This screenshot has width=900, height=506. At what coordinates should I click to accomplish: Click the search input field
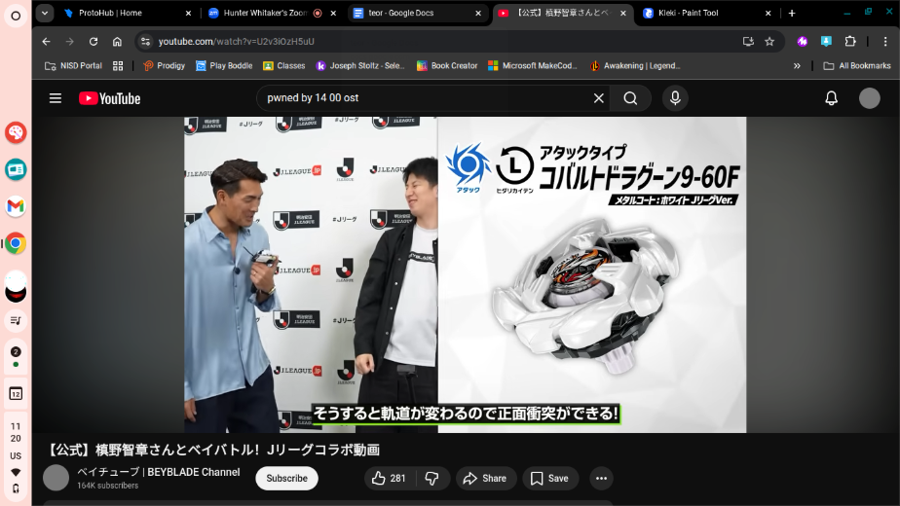(424, 98)
